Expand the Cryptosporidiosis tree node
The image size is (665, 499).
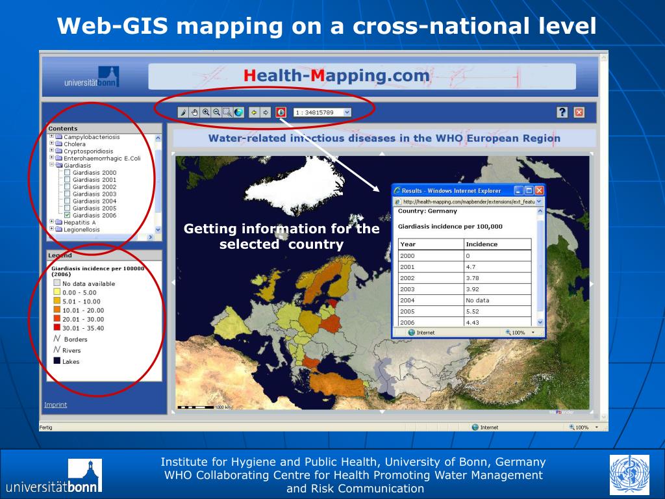tap(52, 151)
